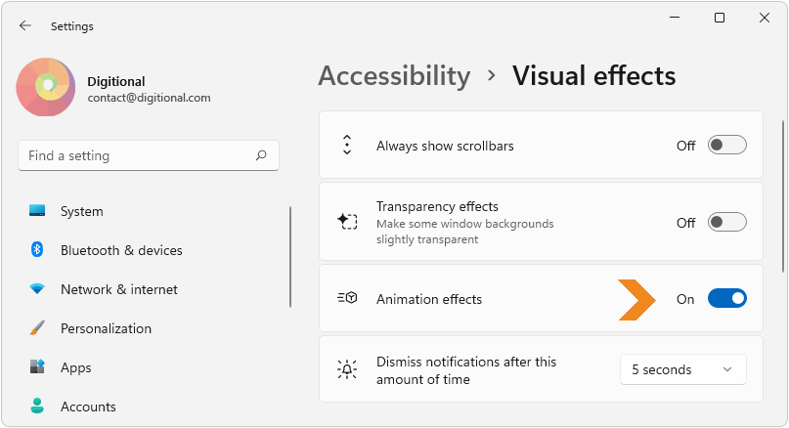Turn on Transparency effects toggle
789x428 pixels.
coord(727,222)
